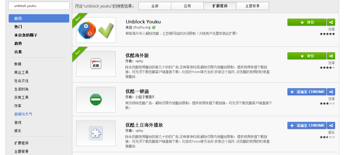Screen dimensions: 347x155
Task: Open the 优酷一键通 green minus icon thumbnail
Action: click(96, 100)
